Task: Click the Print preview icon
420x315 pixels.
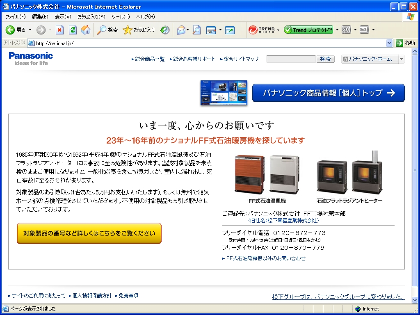Action: (196, 30)
